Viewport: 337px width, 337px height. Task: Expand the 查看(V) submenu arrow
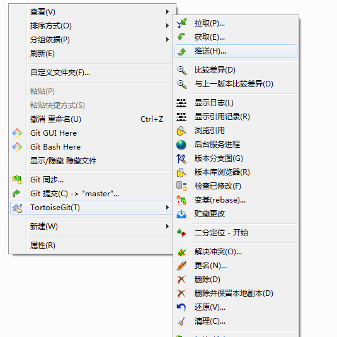(167, 12)
